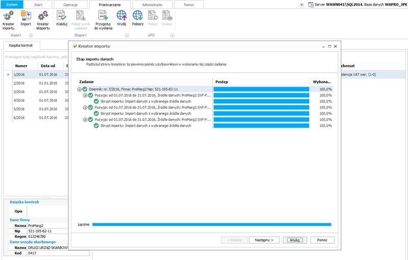Select the Dziennik nr.7/2016 task row text
The image size is (408, 260).
[133, 89]
